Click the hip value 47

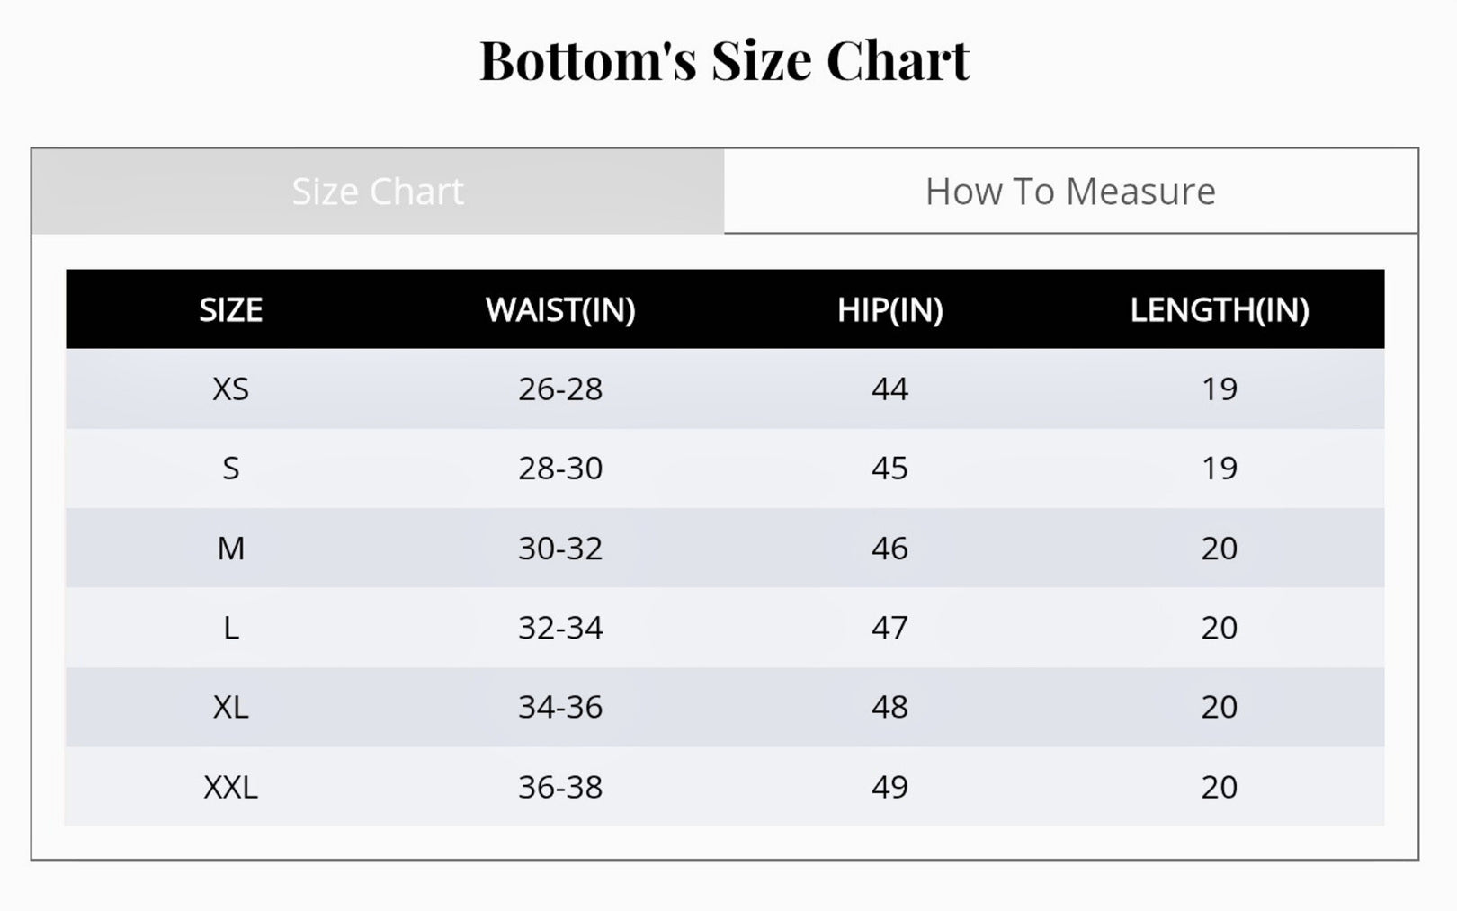tap(889, 628)
